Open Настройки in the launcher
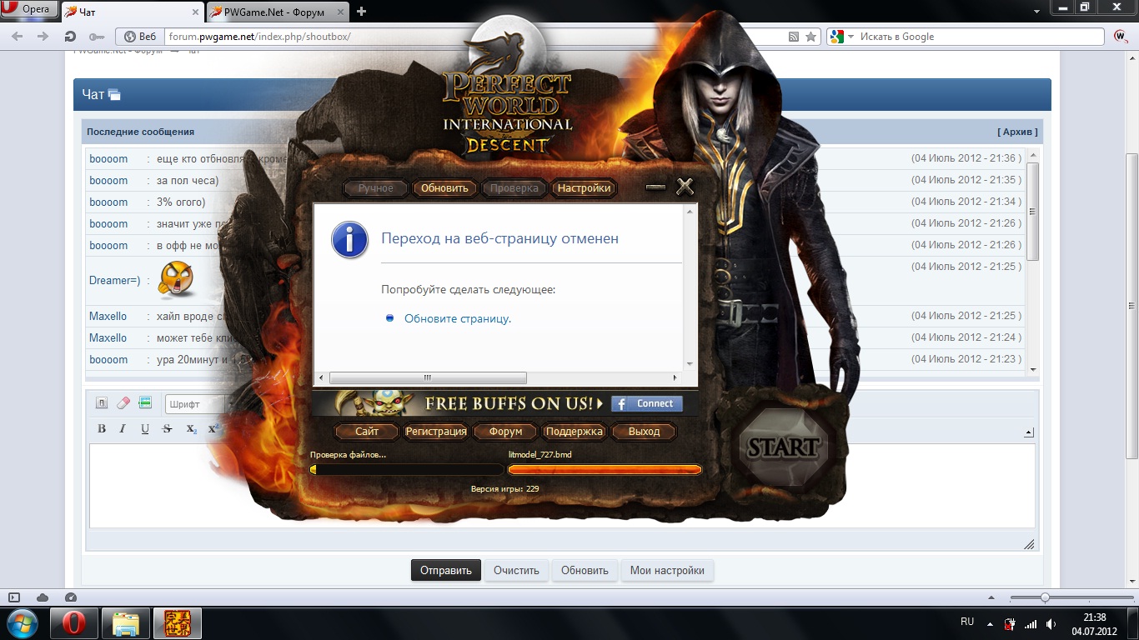 coord(584,188)
